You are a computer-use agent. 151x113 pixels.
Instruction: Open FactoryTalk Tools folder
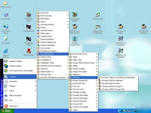click(83, 83)
